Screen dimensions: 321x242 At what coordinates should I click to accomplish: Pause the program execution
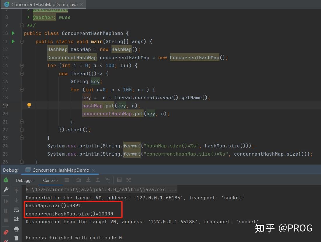[5, 210]
